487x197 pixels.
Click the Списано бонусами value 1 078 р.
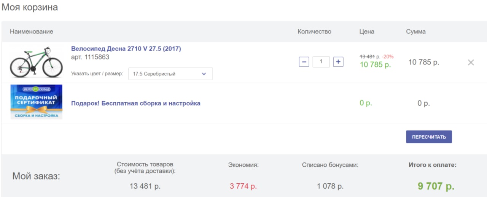coord(330,186)
